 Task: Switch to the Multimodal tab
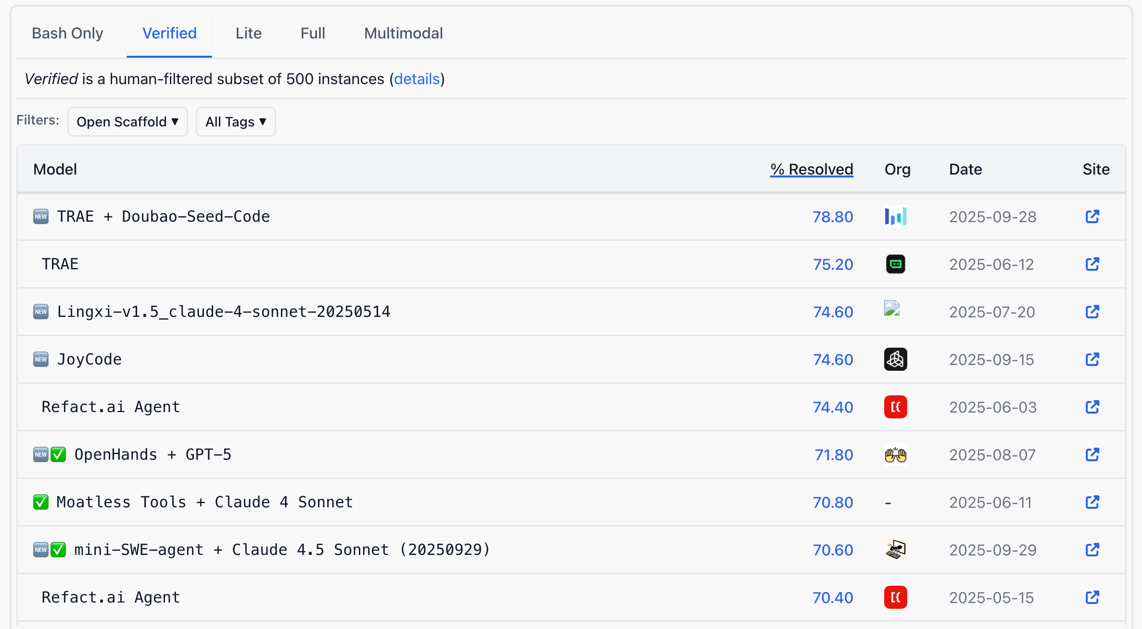point(403,33)
